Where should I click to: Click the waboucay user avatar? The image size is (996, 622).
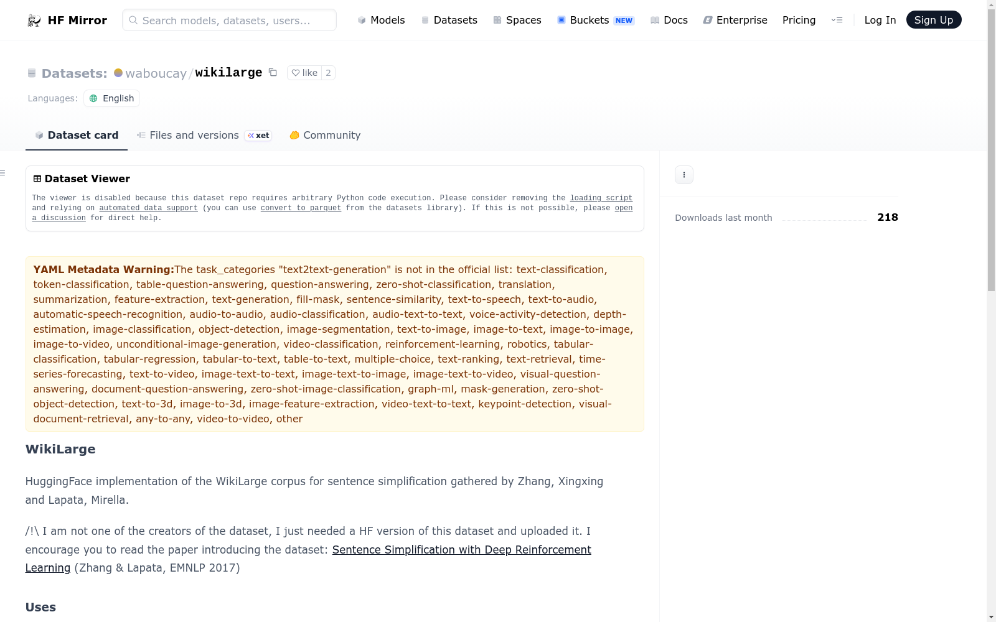point(118,73)
